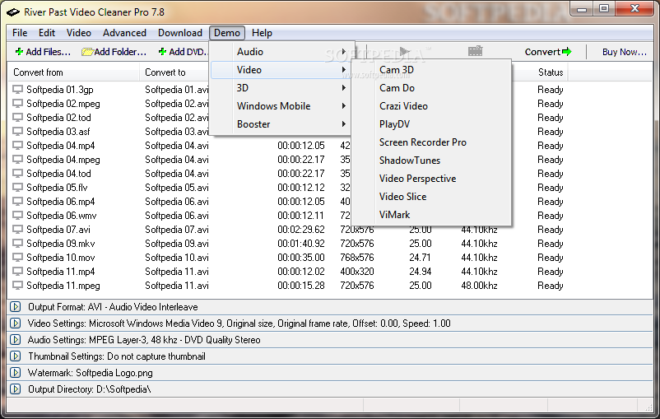
Task: Choose Video Slice from the submenu
Action: tap(431, 197)
